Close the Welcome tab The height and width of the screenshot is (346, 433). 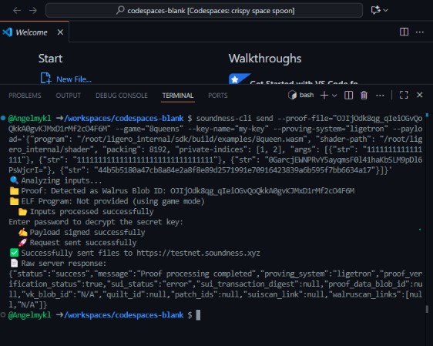coord(60,32)
